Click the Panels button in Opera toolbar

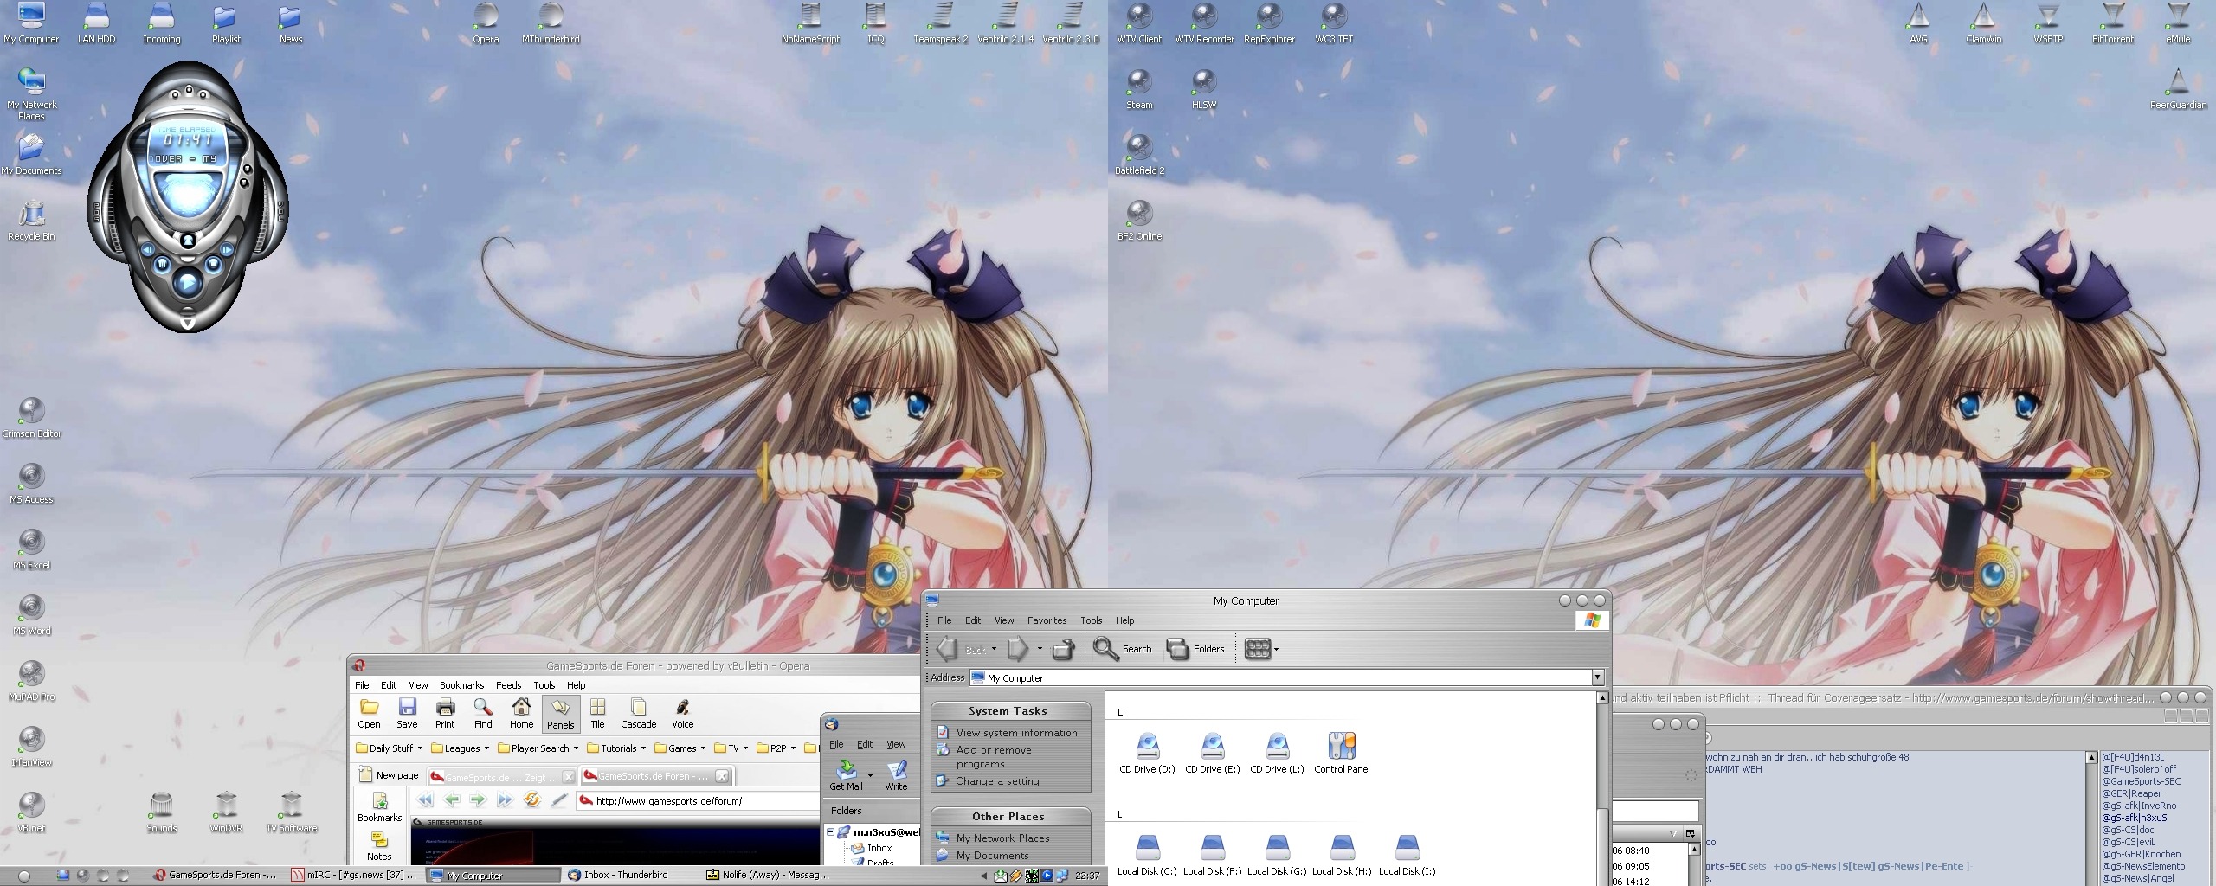[x=560, y=714]
